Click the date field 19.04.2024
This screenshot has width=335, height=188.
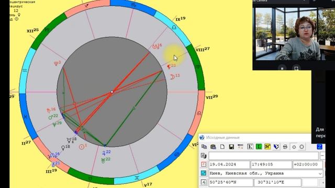tap(229, 164)
